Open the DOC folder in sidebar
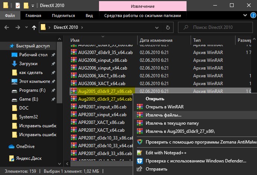The width and height of the screenshot is (257, 175). 24,108
